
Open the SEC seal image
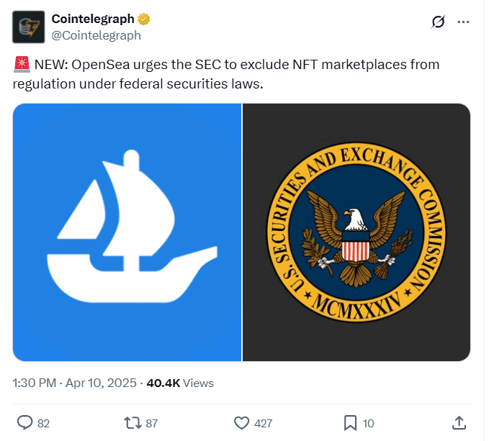pyautogui.click(x=356, y=232)
